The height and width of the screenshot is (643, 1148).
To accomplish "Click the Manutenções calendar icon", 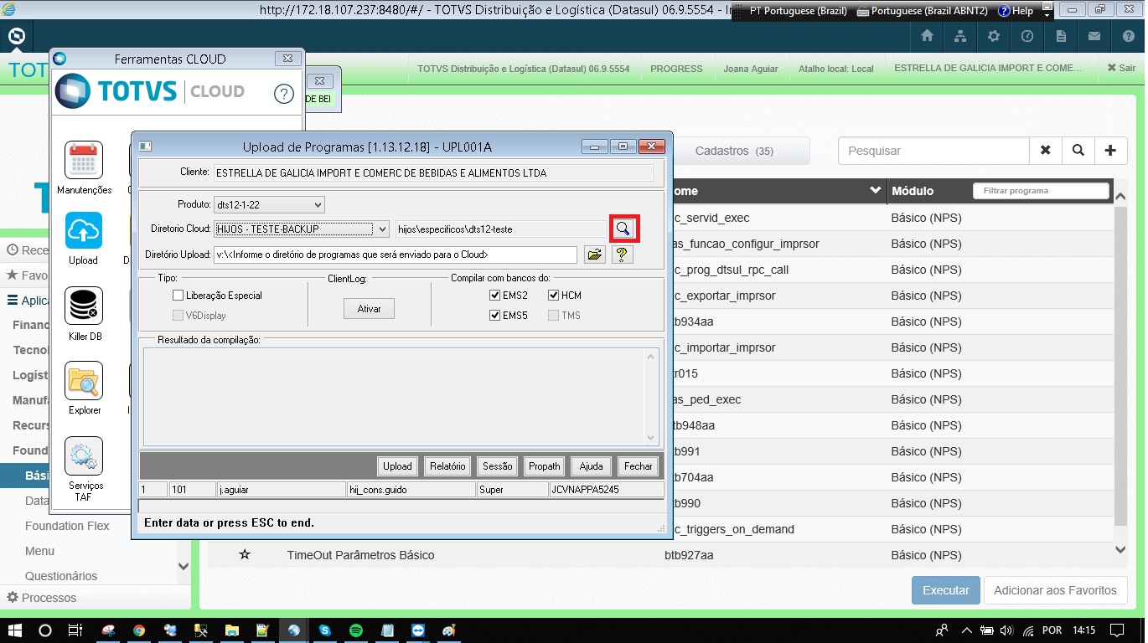I will 84,160.
